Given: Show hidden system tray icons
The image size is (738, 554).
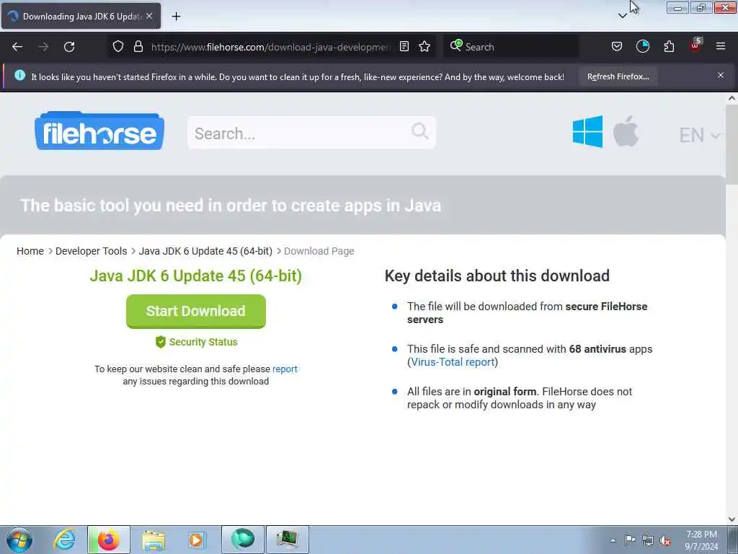Looking at the screenshot, I should [613, 540].
